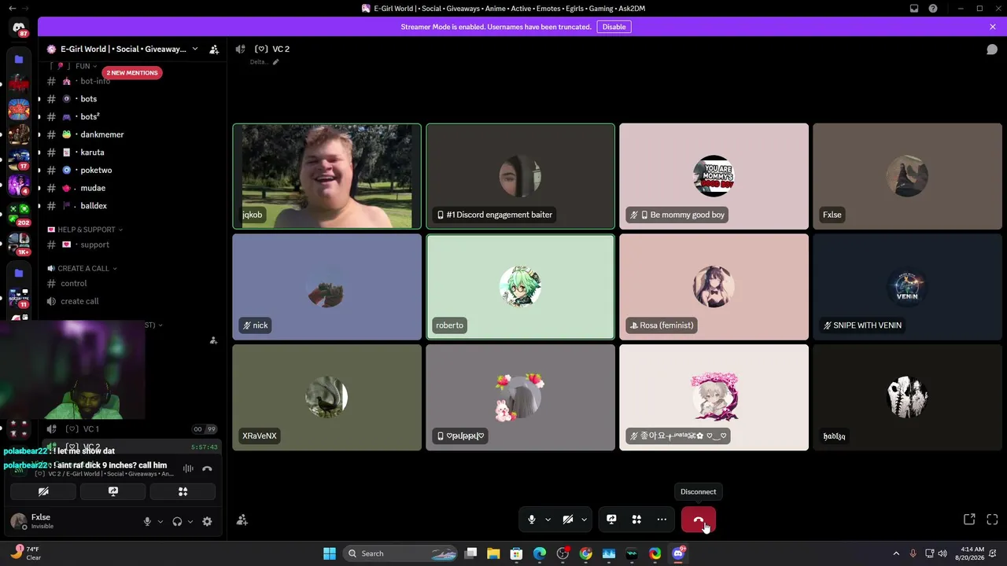Enter full screen call view
Screen dimensions: 1007x566
pos(992,520)
